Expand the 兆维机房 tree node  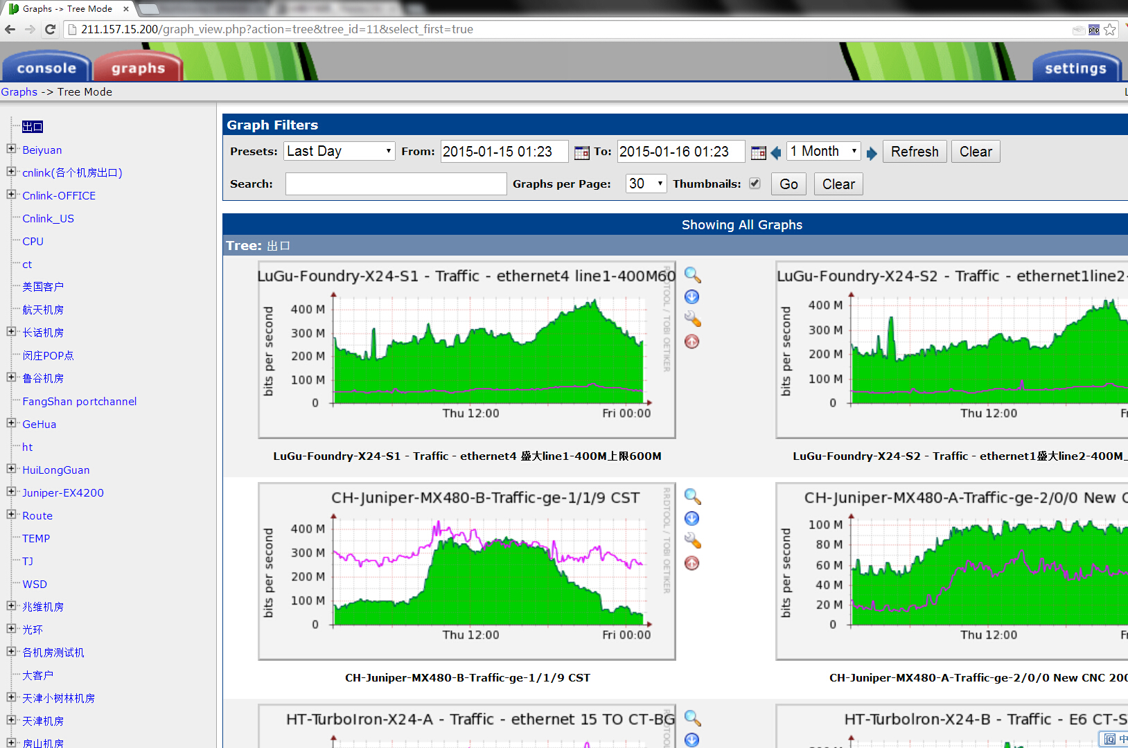[11, 606]
